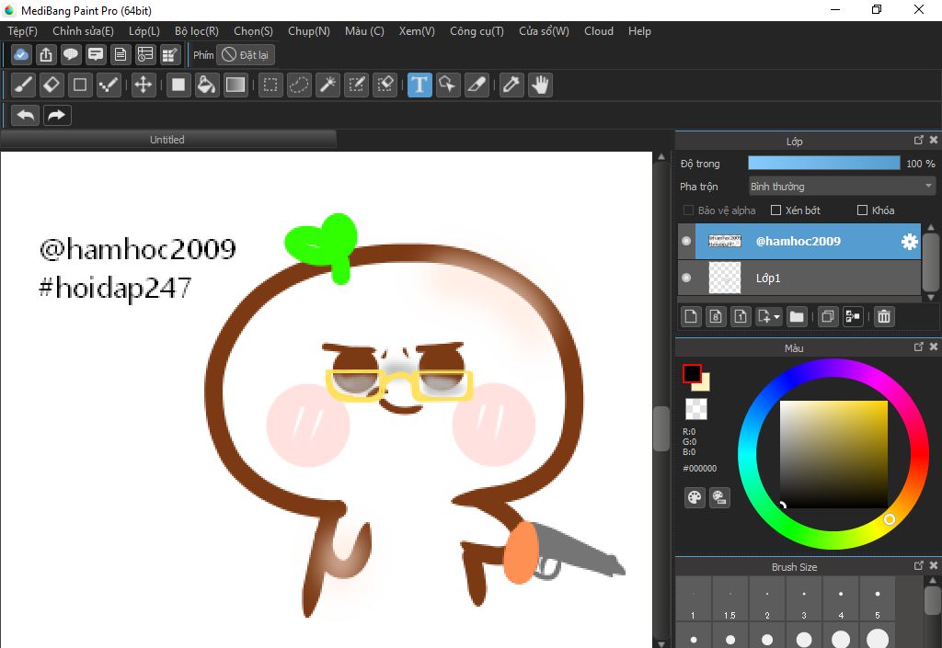Viewport: 942px width, 648px height.
Task: Delete layer with trash icon
Action: (883, 316)
